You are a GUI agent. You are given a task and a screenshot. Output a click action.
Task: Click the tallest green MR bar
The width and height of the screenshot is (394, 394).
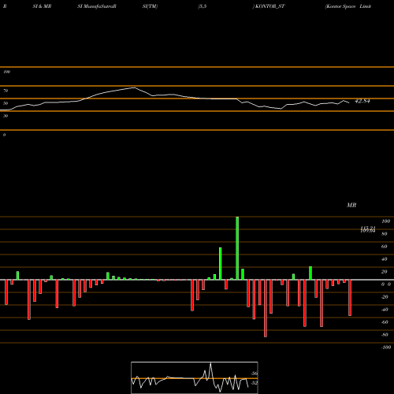(237, 248)
